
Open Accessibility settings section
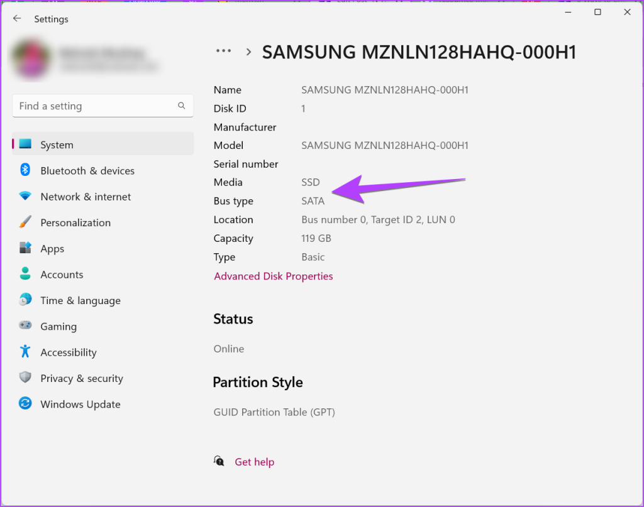click(x=103, y=352)
